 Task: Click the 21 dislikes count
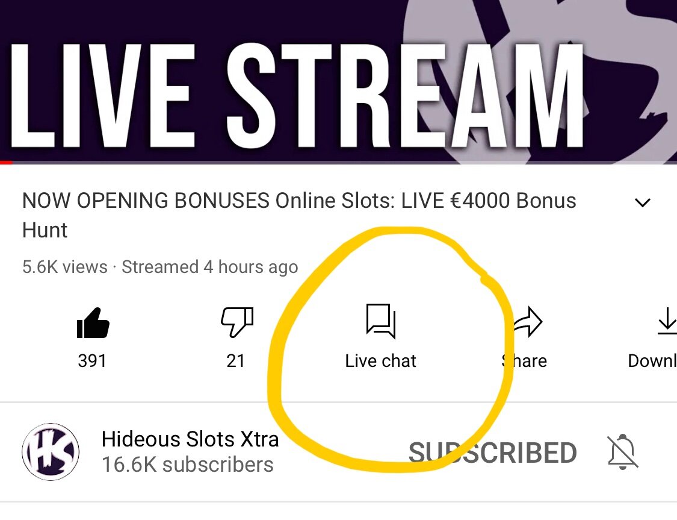236,360
